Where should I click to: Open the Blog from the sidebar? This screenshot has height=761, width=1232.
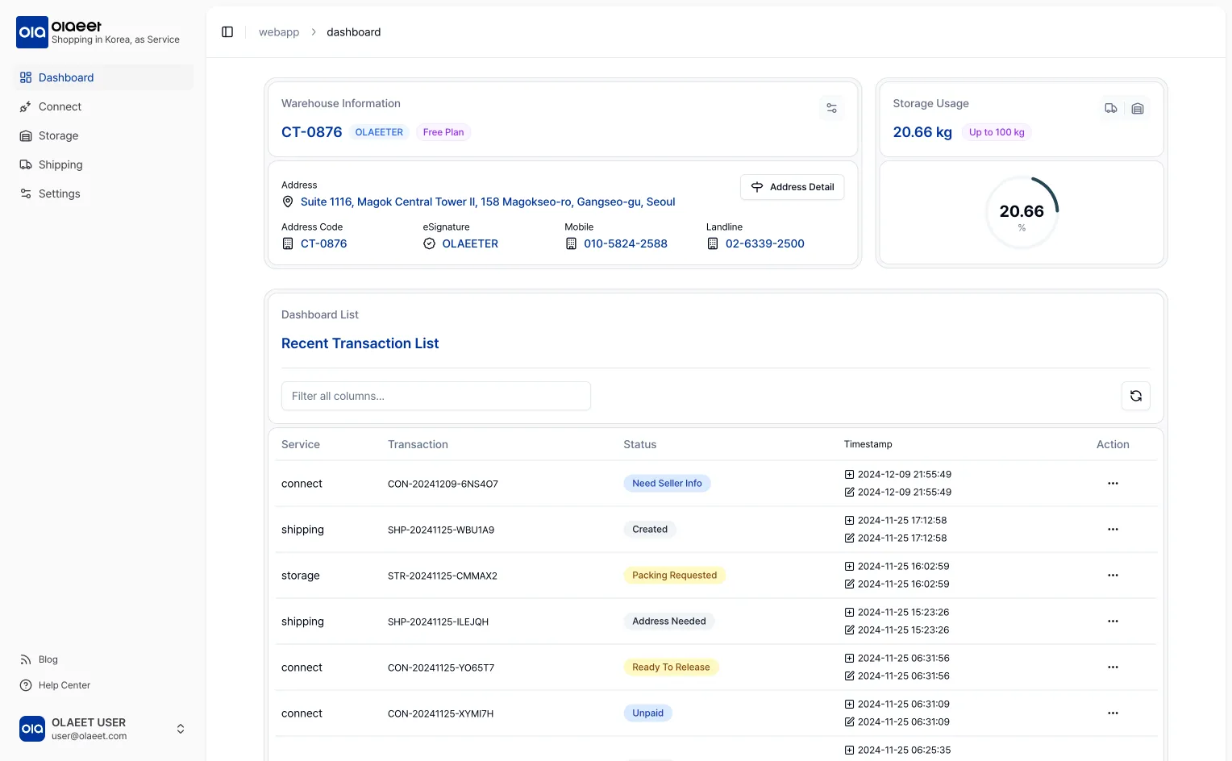pos(47,659)
